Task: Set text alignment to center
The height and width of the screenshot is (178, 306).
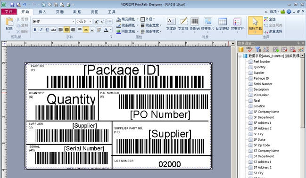Action: pos(66,30)
